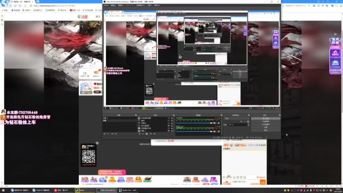Image resolution: width=343 pixels, height=193 pixels.
Task: Click 退出 button in OBS Controls
Action: 265,130
